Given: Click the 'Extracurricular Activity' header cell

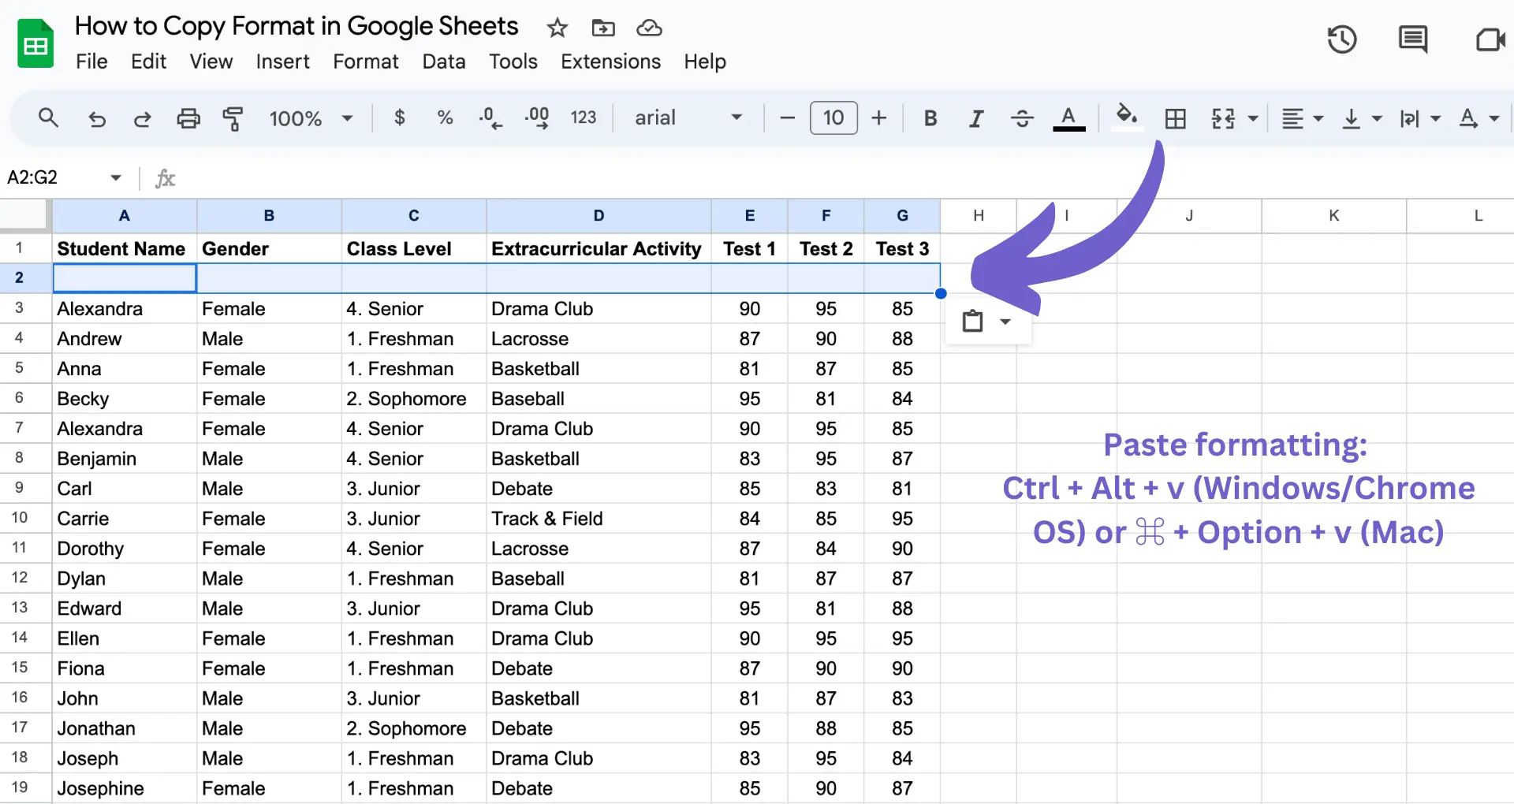Looking at the screenshot, I should tap(599, 248).
